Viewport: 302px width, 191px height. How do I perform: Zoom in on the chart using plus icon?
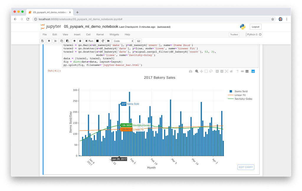tap(217, 71)
